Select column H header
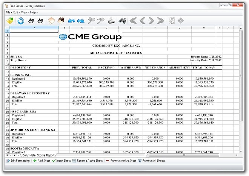 click(204, 28)
